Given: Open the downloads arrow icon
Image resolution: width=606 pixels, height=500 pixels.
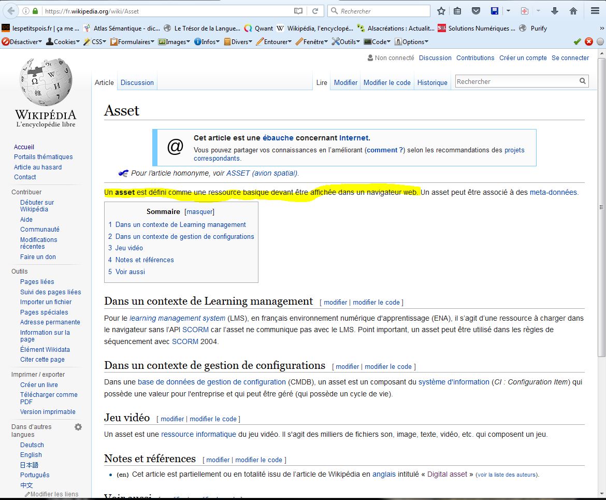Looking at the screenshot, I should 554,11.
